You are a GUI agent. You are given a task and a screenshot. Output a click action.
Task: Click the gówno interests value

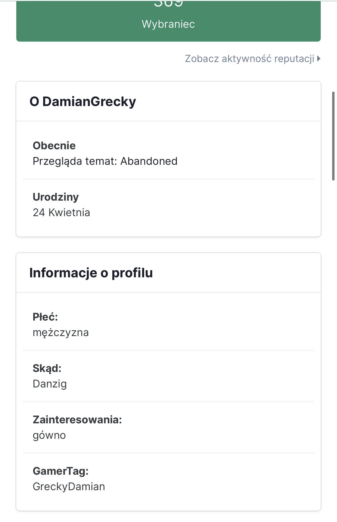click(x=49, y=435)
